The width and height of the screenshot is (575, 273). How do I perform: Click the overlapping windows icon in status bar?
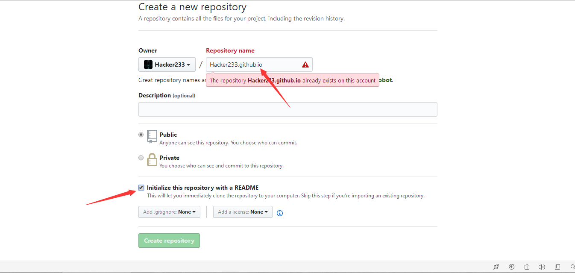(557, 267)
